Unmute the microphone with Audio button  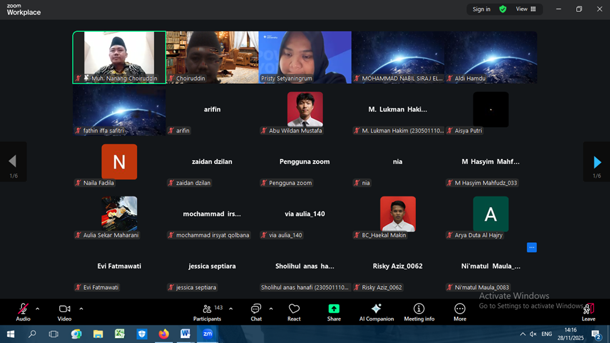(x=23, y=312)
